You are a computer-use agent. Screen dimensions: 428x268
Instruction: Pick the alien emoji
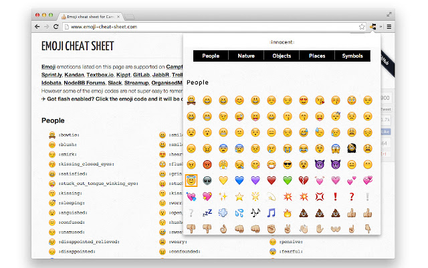pos(207,180)
